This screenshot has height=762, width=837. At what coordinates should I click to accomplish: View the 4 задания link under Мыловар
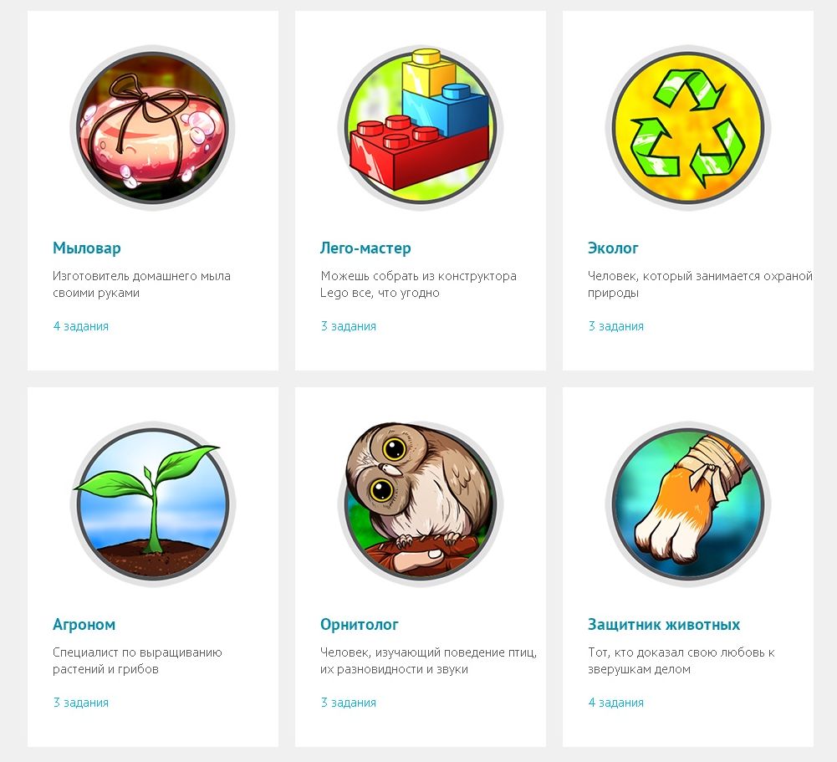[x=80, y=326]
